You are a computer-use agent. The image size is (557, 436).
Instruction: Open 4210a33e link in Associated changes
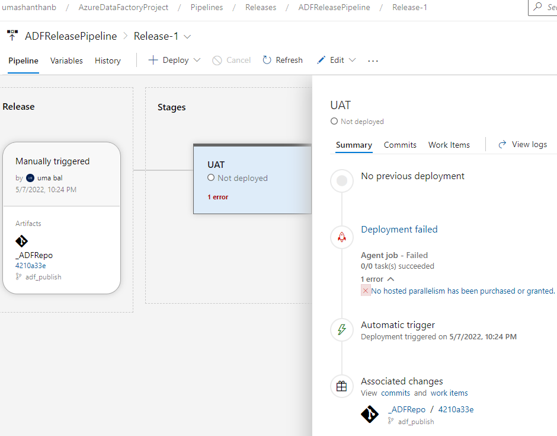[456, 409]
